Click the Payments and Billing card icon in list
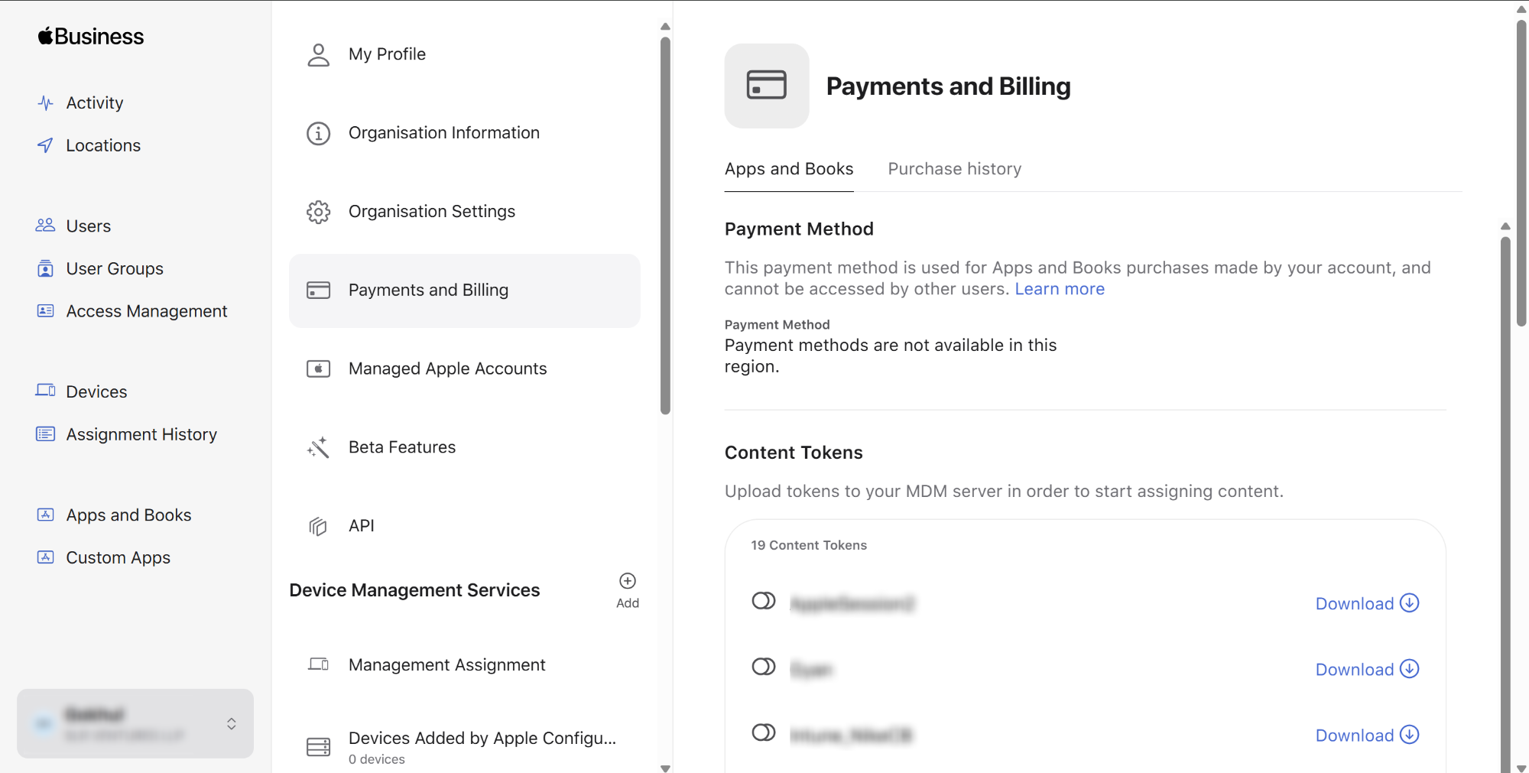The width and height of the screenshot is (1529, 773). (x=318, y=291)
